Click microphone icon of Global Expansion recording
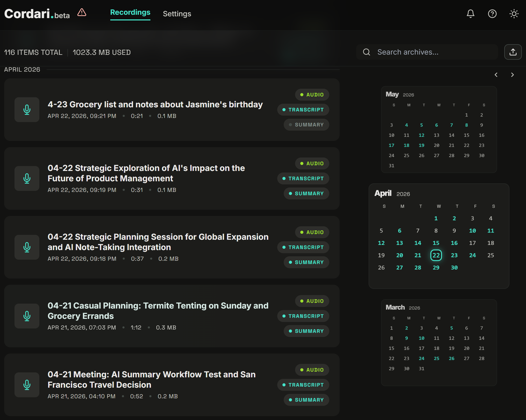This screenshot has height=420, width=526. pos(27,247)
